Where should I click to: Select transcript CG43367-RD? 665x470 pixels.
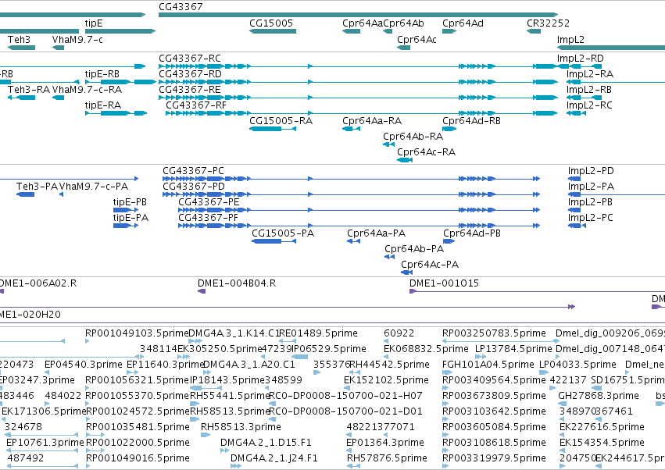[190, 74]
